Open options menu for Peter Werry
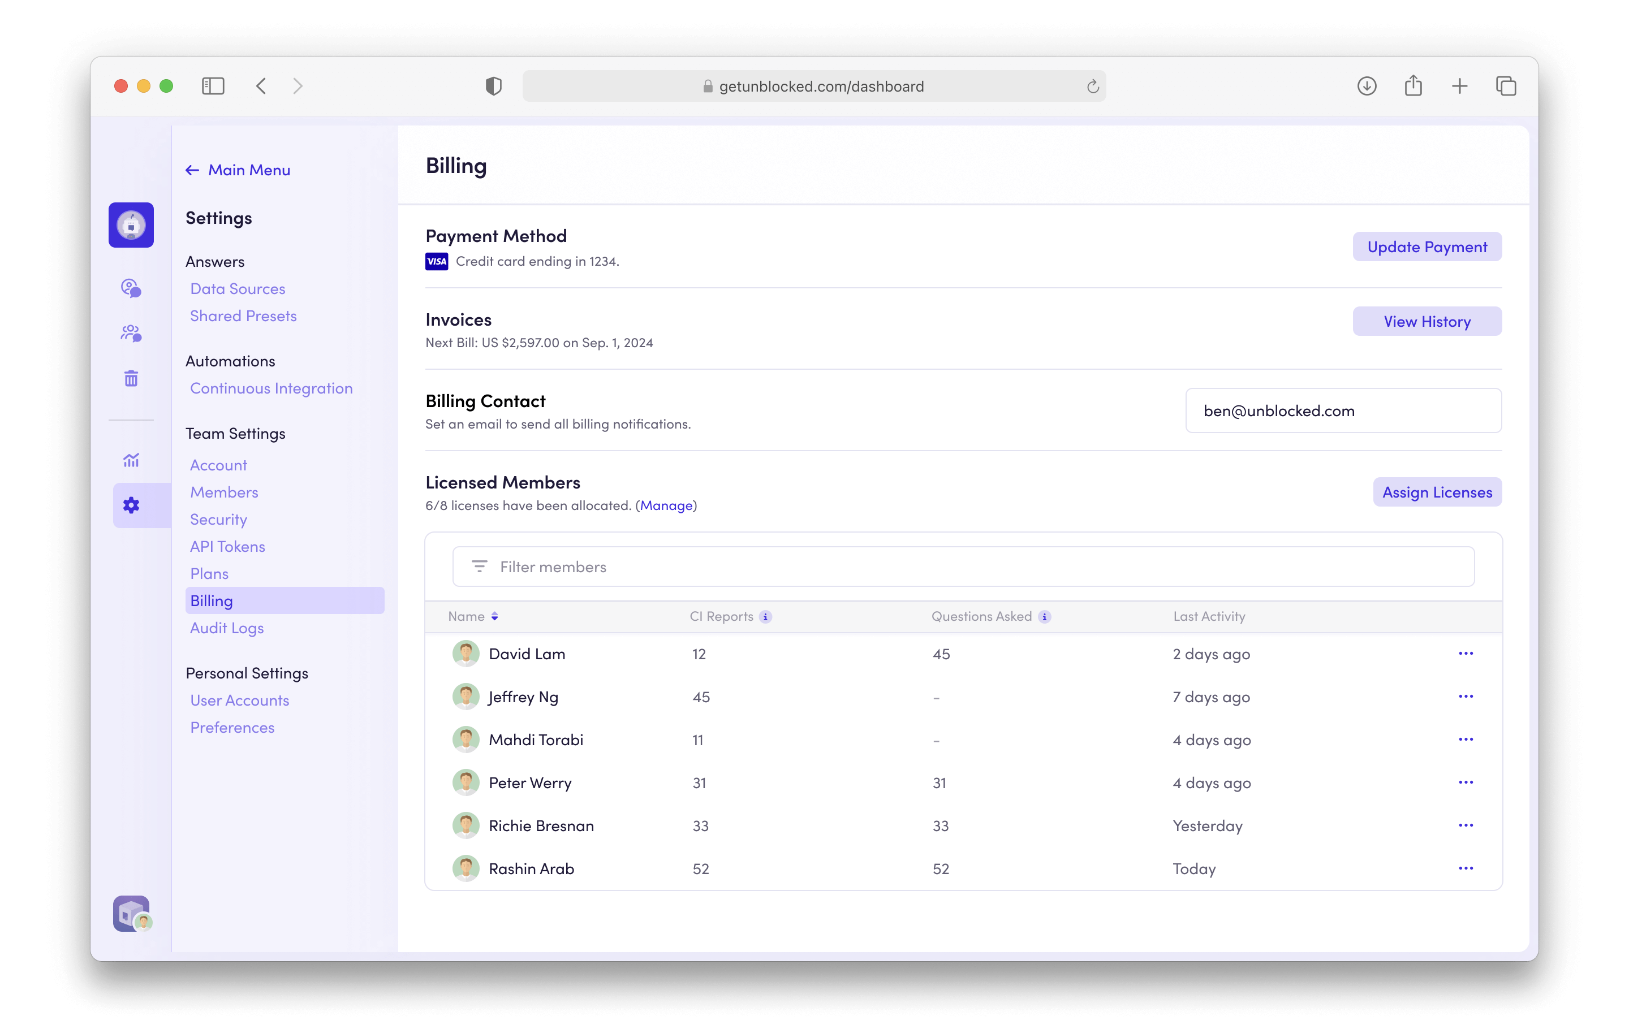The image size is (1629, 1029). coord(1466,782)
